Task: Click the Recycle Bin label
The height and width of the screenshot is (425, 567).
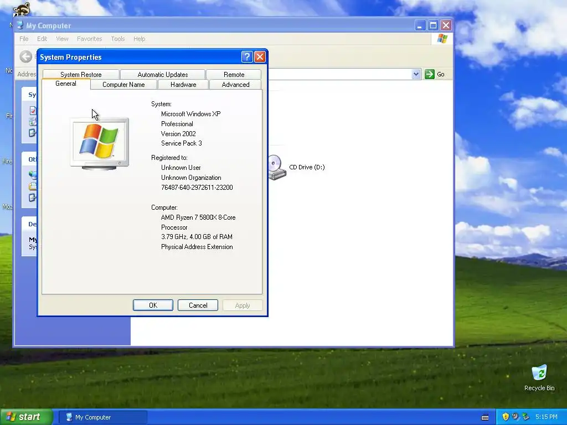Action: coord(539,388)
